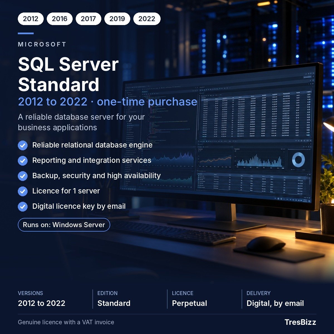Click the TresBizz brand logo
Screen dimensions: 334x334
(300, 322)
